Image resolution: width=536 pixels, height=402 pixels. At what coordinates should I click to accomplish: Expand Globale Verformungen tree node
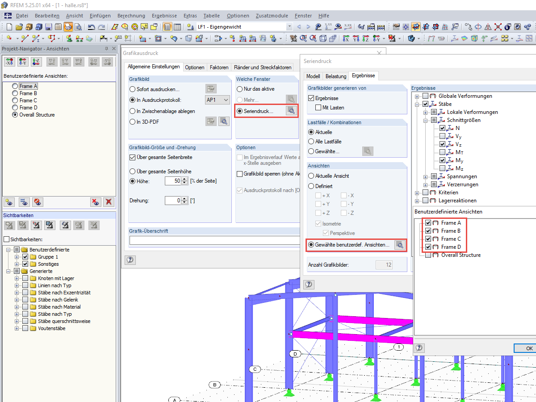click(x=417, y=96)
